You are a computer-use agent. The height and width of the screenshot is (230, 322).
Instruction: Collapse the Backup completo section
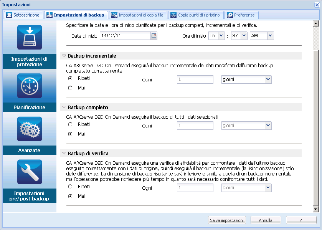pyautogui.click(x=64, y=108)
